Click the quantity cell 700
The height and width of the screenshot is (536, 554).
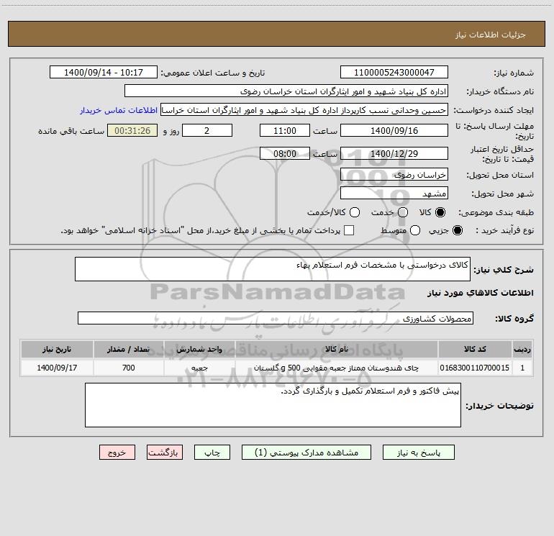(x=129, y=368)
